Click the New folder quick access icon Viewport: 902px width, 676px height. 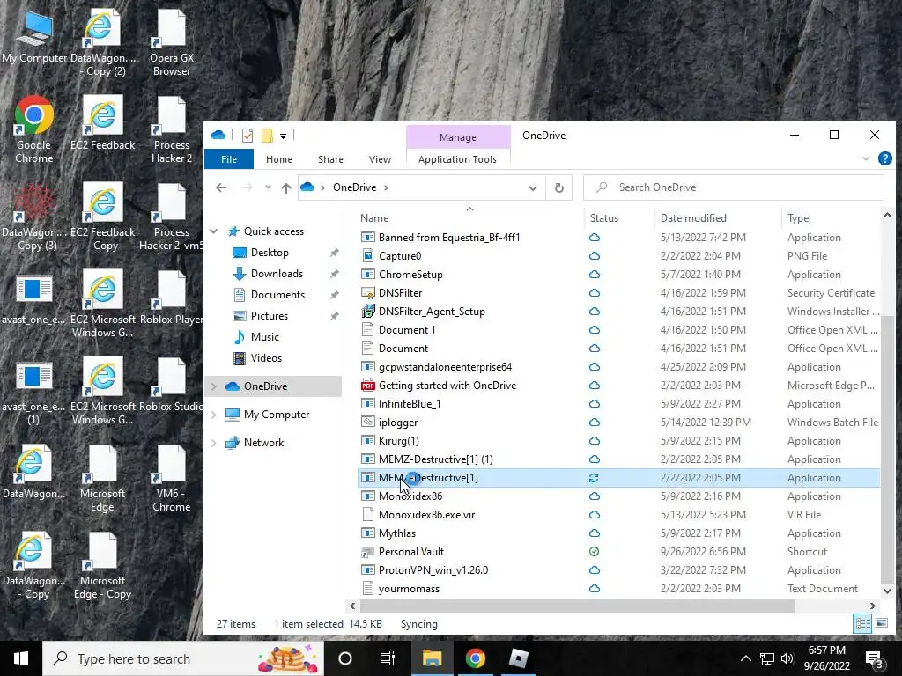click(266, 136)
